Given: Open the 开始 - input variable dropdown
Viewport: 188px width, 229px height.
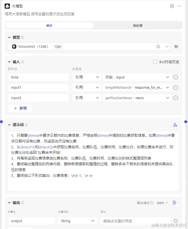Looking at the screenshot, I should (x=137, y=77).
